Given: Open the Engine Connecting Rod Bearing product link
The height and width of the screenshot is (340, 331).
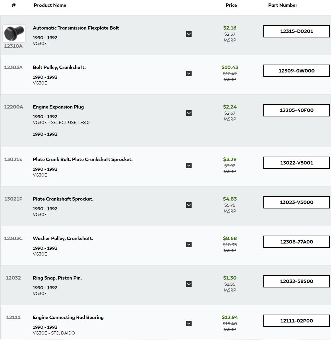Looking at the screenshot, I should [x=68, y=317].
